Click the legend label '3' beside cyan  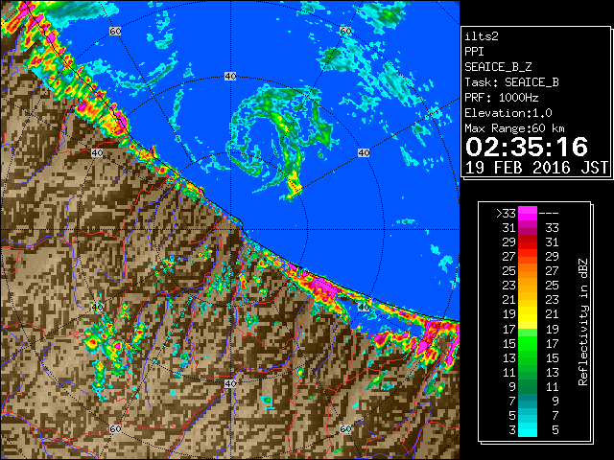pyautogui.click(x=512, y=430)
